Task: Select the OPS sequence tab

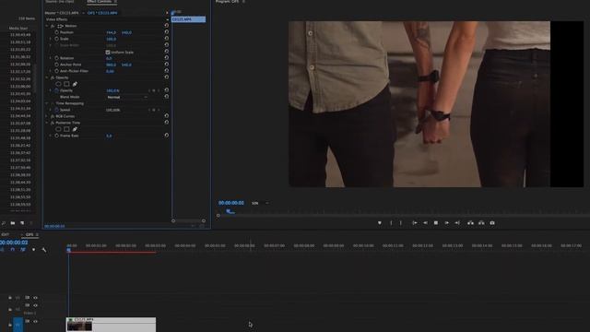Action: (29, 234)
